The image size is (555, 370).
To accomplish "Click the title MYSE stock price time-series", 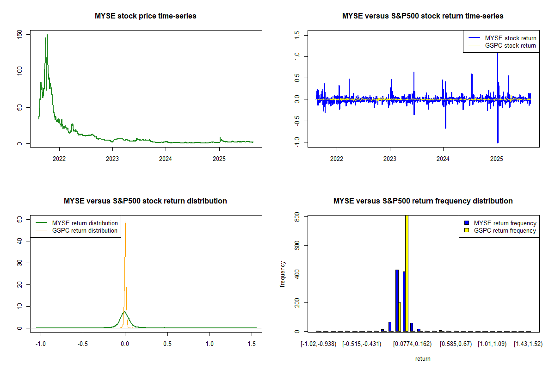I will pos(146,16).
